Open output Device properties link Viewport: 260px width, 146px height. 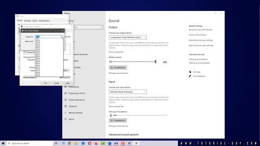pos(116,52)
